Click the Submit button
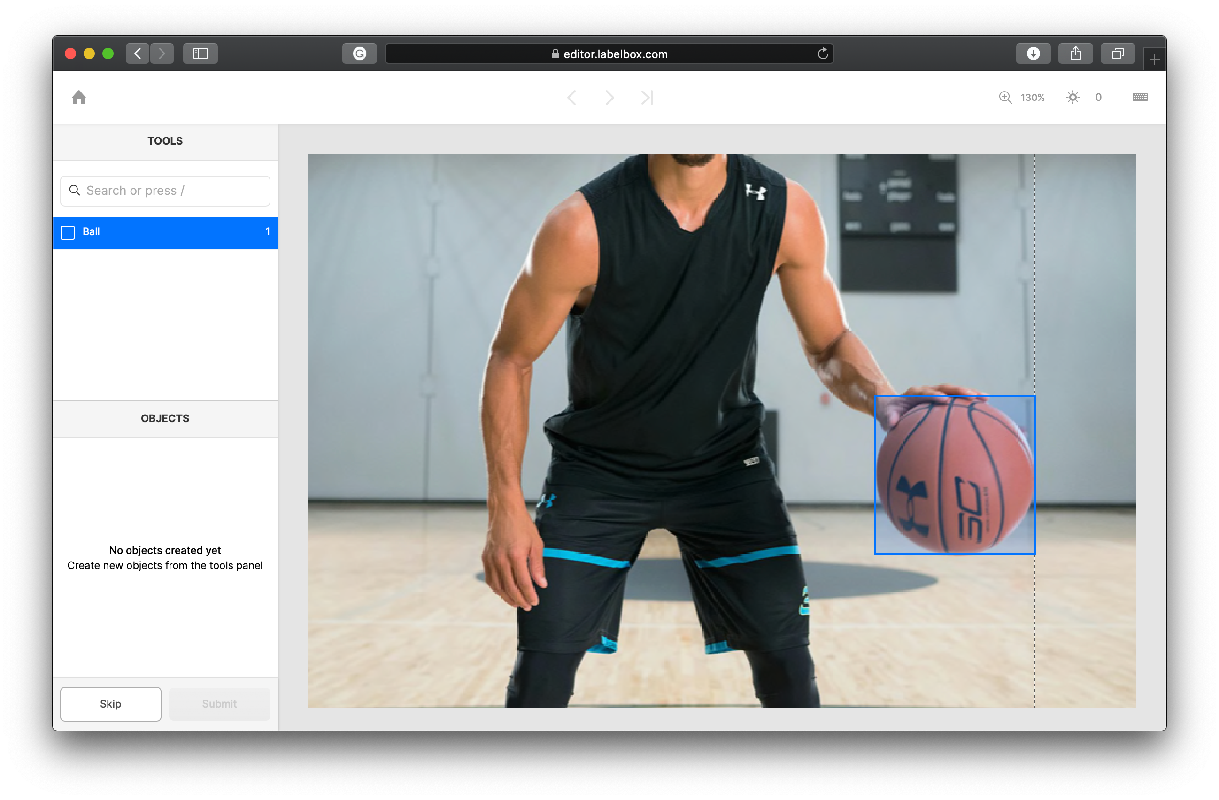This screenshot has width=1219, height=800. tap(219, 704)
